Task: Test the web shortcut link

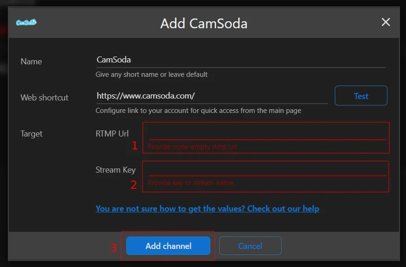Action: 361,96
